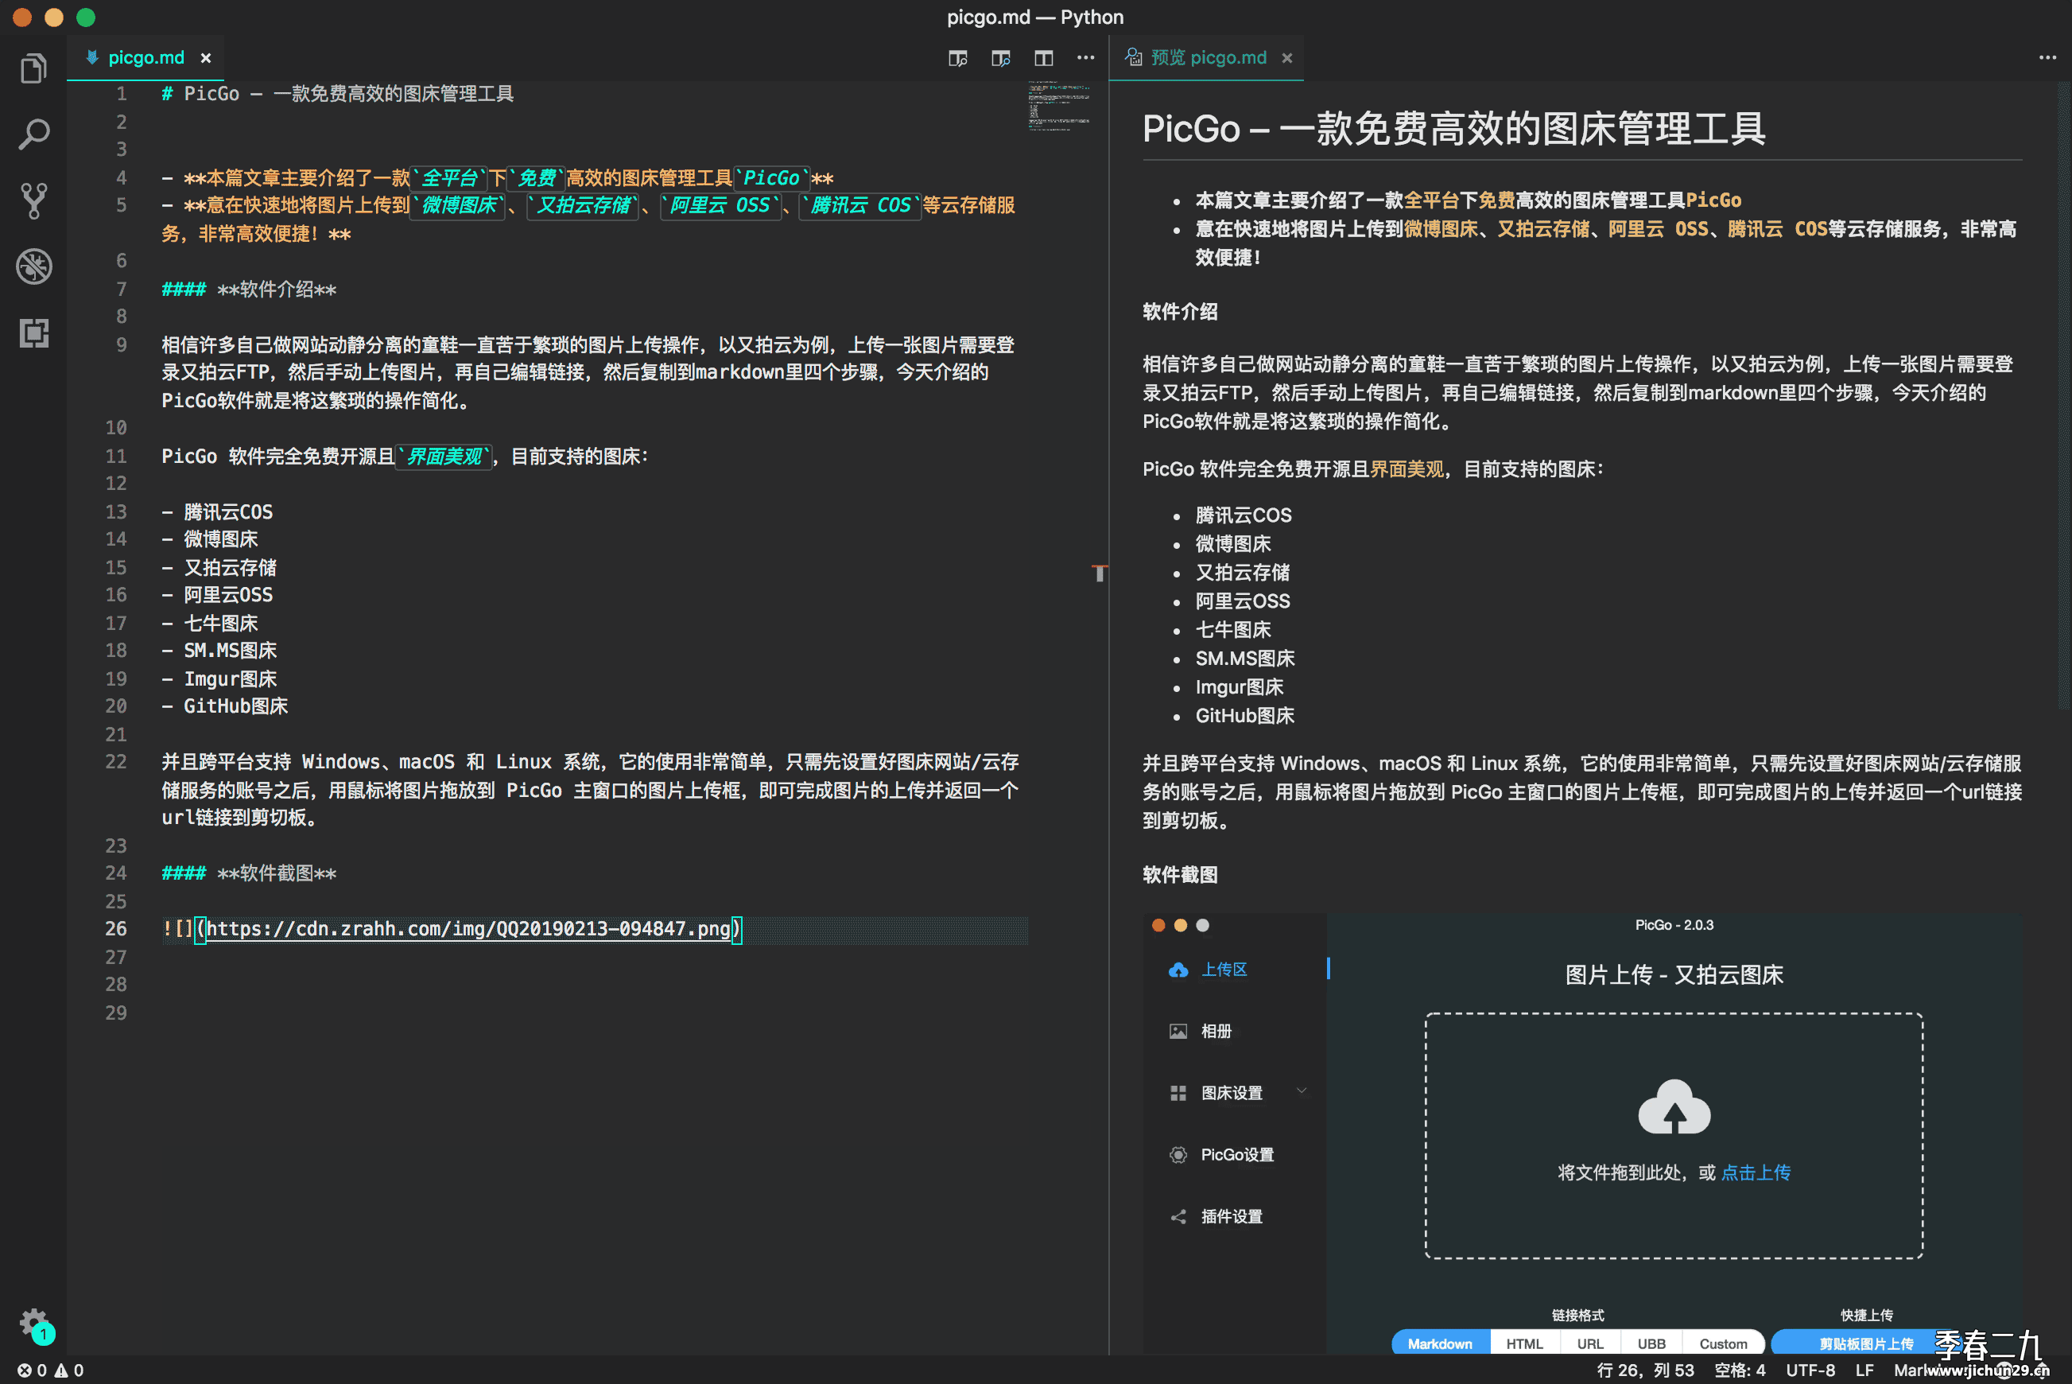Image resolution: width=2072 pixels, height=1384 pixels.
Task: Close the 预览 picgo.md preview tab
Action: tap(1287, 58)
